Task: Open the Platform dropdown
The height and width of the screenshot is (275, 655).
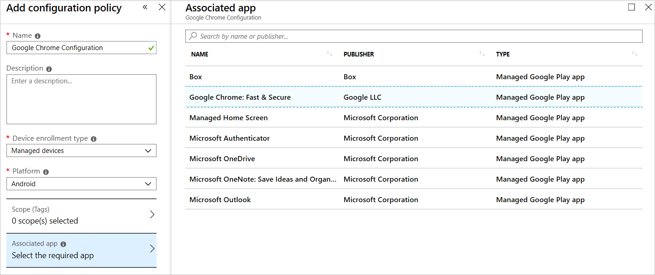Action: click(x=147, y=183)
